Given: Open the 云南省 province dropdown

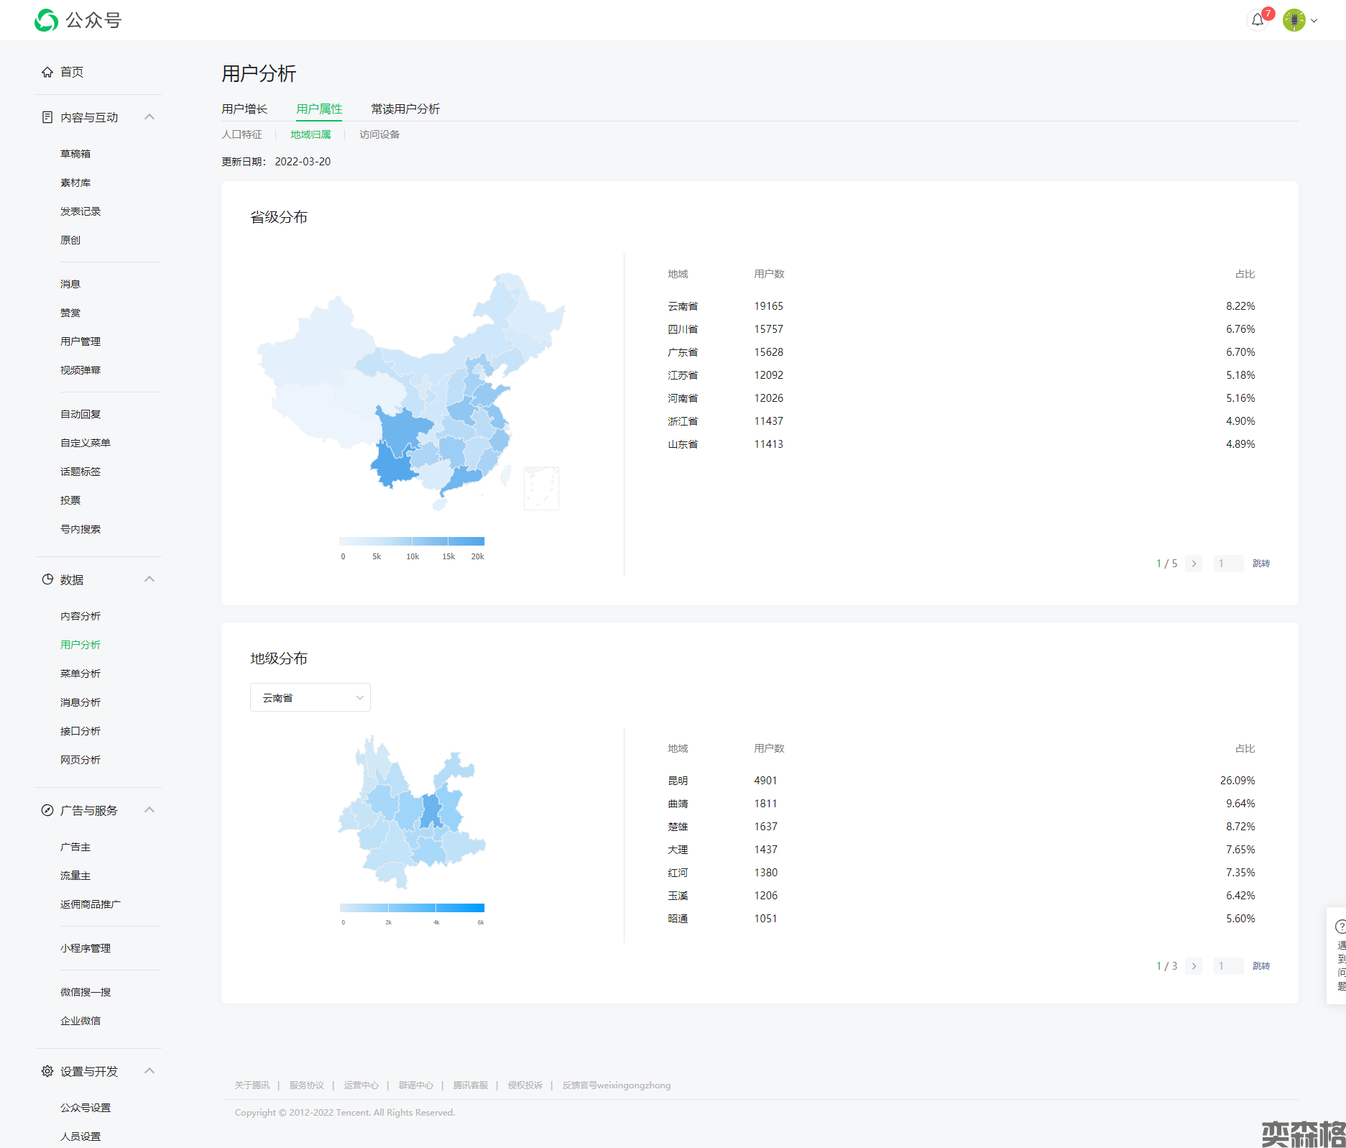Looking at the screenshot, I should pyautogui.click(x=310, y=697).
